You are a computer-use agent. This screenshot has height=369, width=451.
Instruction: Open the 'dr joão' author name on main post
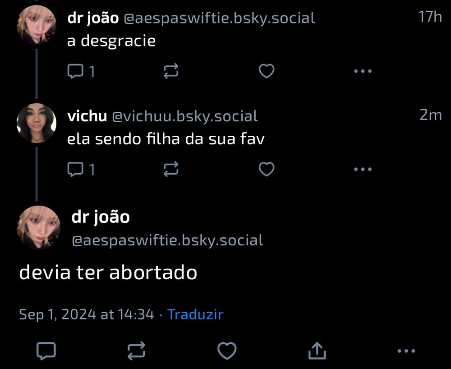click(101, 217)
